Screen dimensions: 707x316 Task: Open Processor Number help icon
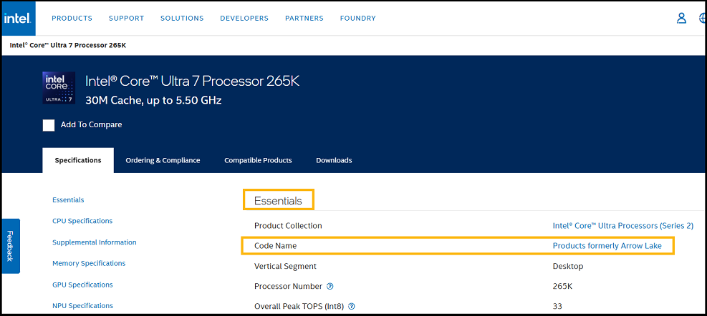pos(330,287)
